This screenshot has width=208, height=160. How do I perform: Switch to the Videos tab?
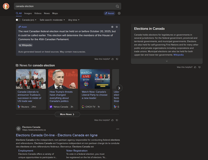click(38, 13)
